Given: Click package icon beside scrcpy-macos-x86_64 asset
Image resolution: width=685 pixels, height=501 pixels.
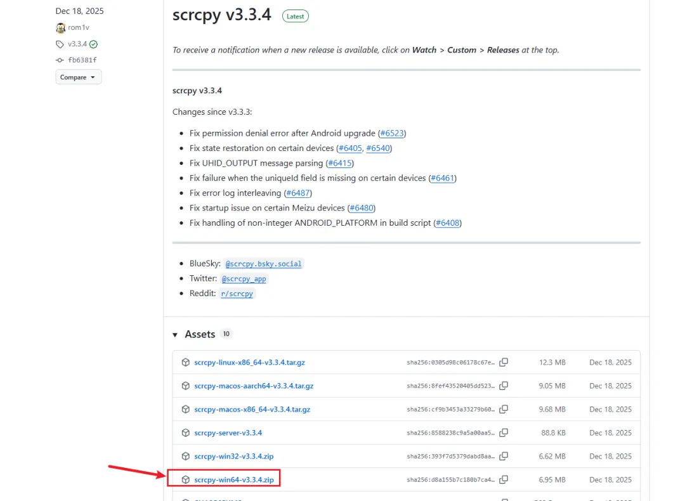Looking at the screenshot, I should [x=186, y=409].
